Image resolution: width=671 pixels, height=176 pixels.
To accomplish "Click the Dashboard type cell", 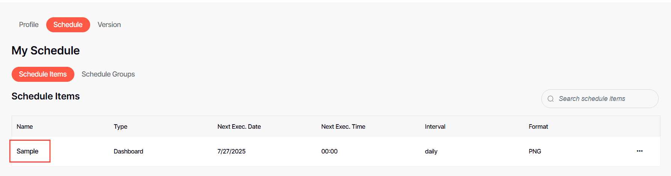I will click(x=128, y=151).
